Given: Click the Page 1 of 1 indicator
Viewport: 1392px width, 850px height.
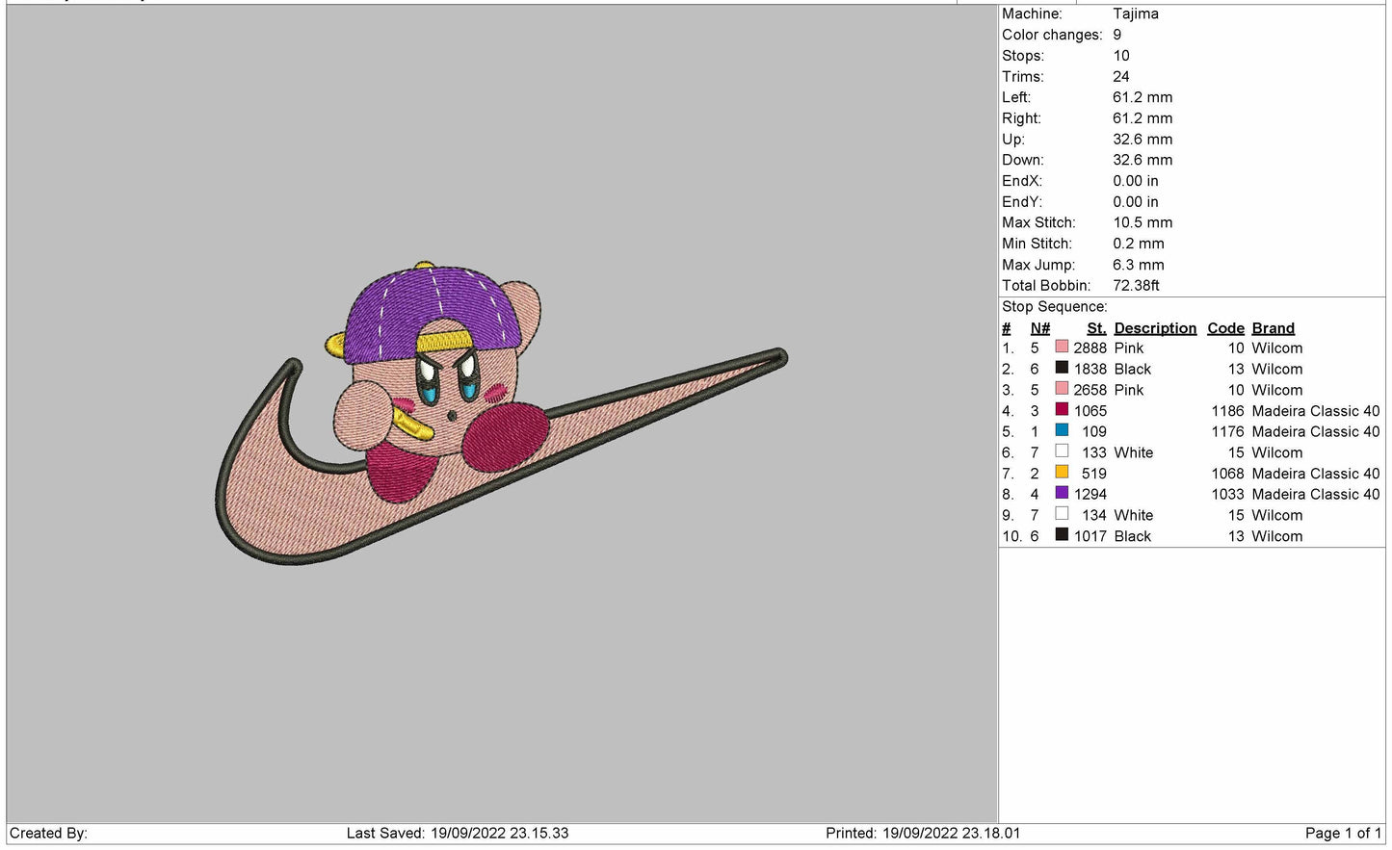Looking at the screenshot, I should pyautogui.click(x=1343, y=834).
